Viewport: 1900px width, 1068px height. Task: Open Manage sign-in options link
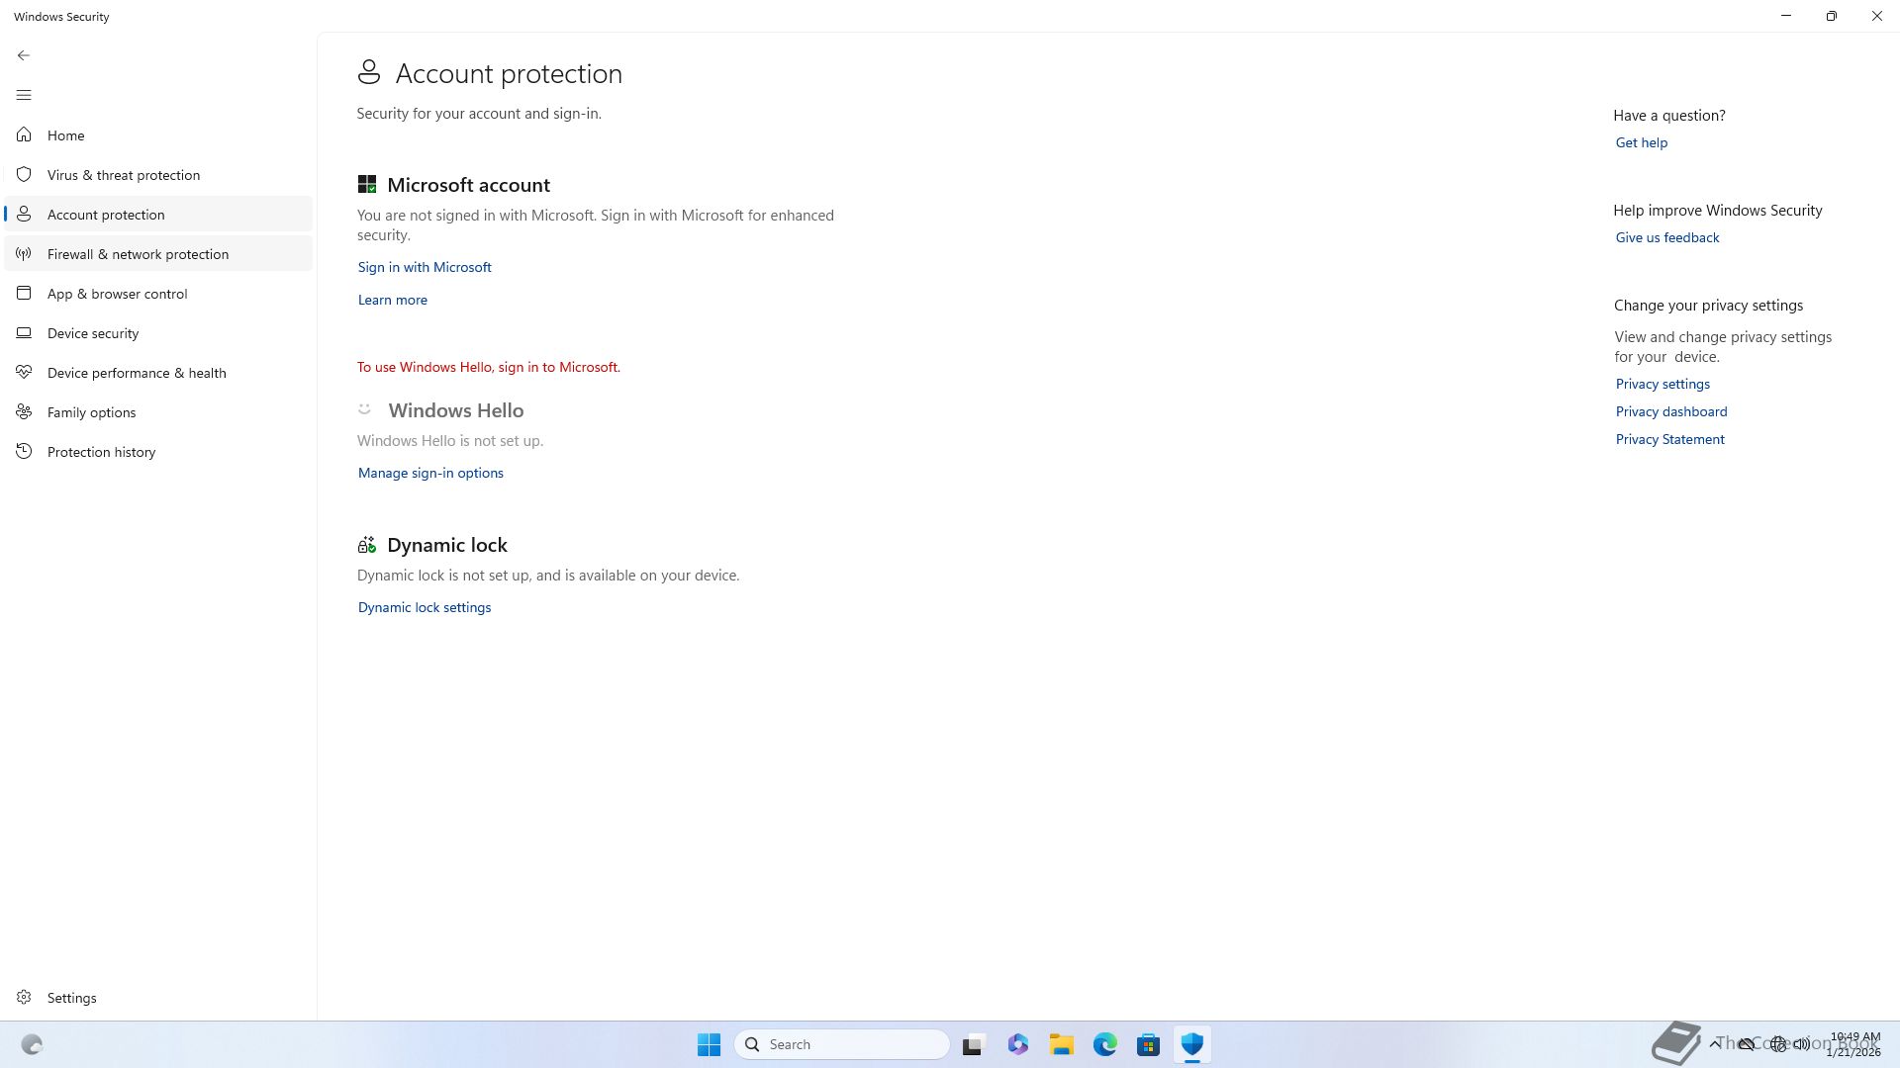430,473
